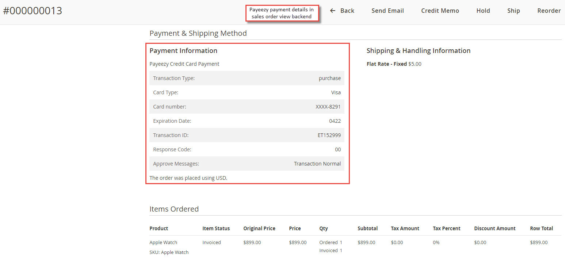Select the Item Status column header
Image resolution: width=565 pixels, height=262 pixels.
click(x=216, y=228)
